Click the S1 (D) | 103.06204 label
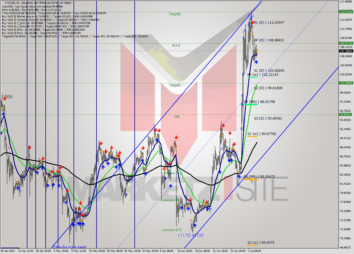354x254 pixels. [269, 71]
